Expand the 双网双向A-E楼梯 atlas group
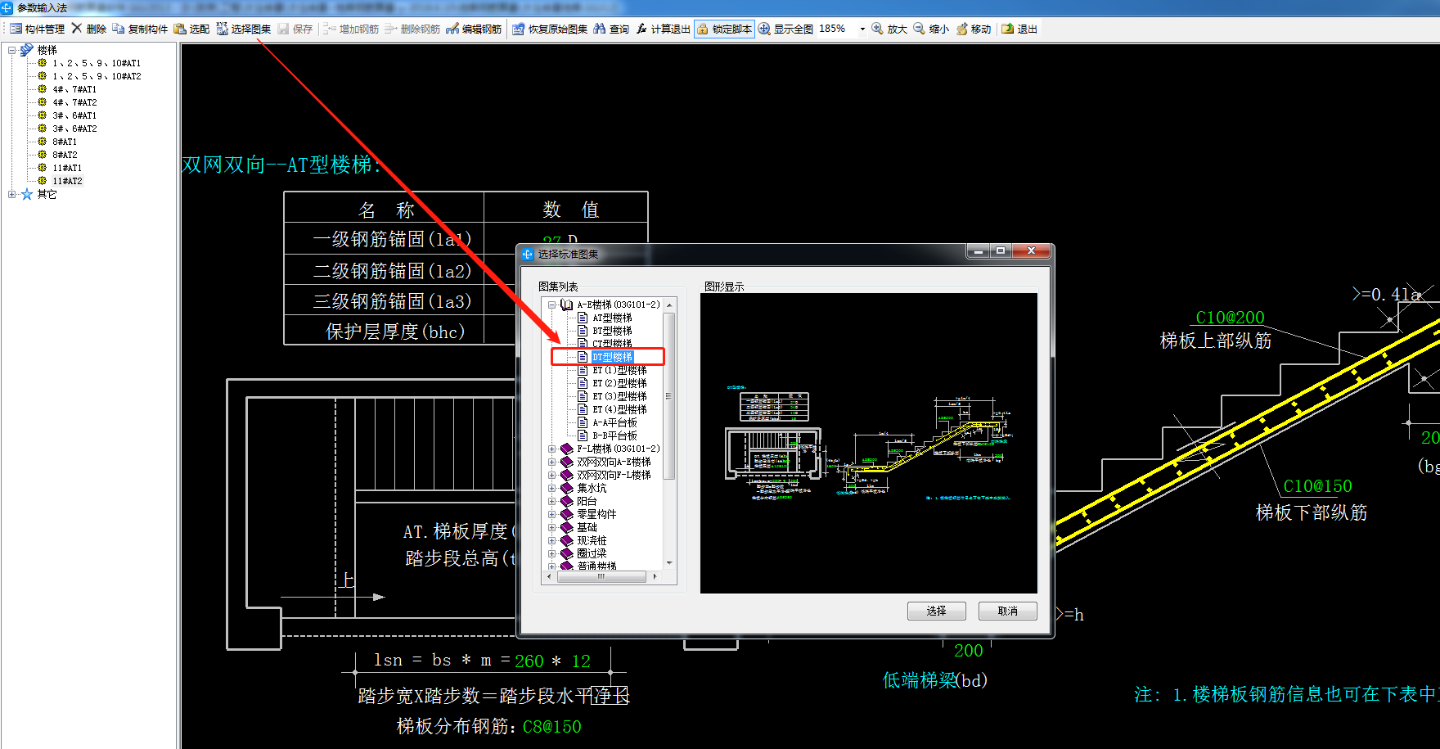 (552, 462)
